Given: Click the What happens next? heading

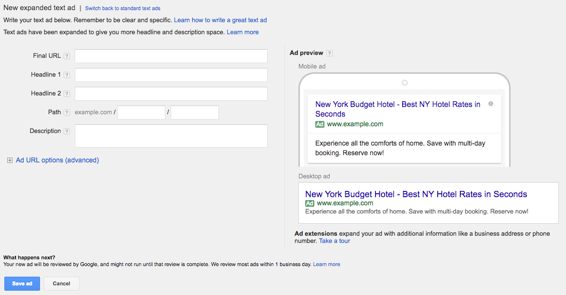Looking at the screenshot, I should click(29, 257).
